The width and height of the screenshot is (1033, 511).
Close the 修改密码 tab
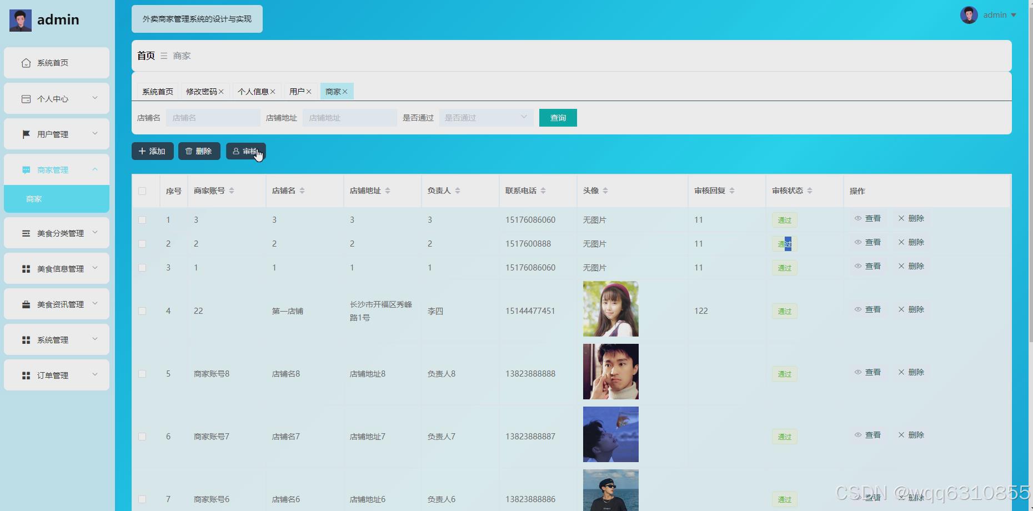[x=221, y=91]
